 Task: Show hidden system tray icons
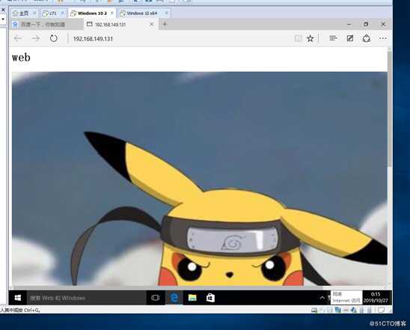coord(322,298)
